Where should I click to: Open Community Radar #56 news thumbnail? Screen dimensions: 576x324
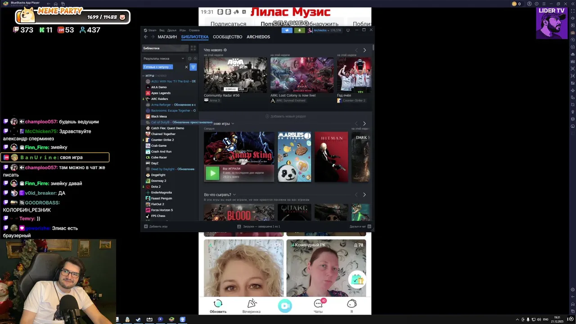(x=235, y=75)
